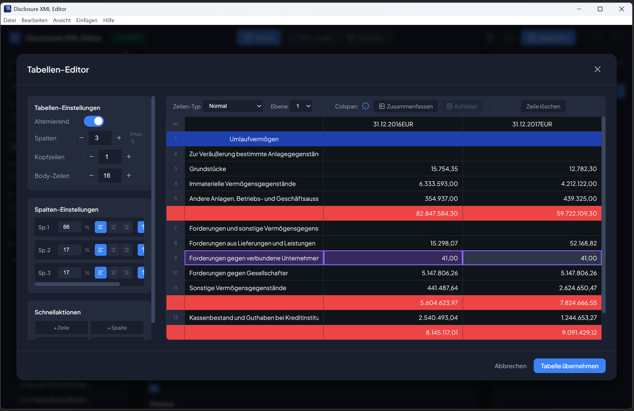This screenshot has width=634, height=411.
Task: Select right alignment for Sp.3
Action: click(126, 272)
